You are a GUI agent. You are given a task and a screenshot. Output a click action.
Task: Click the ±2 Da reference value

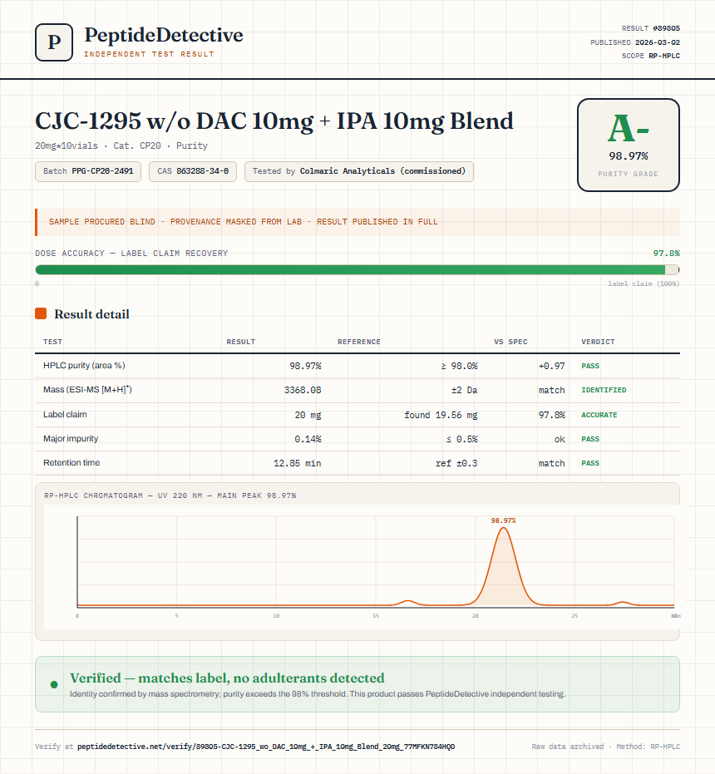[x=464, y=390]
